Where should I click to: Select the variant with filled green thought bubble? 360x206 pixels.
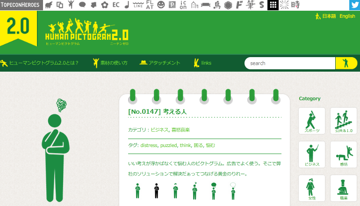pos(214,191)
